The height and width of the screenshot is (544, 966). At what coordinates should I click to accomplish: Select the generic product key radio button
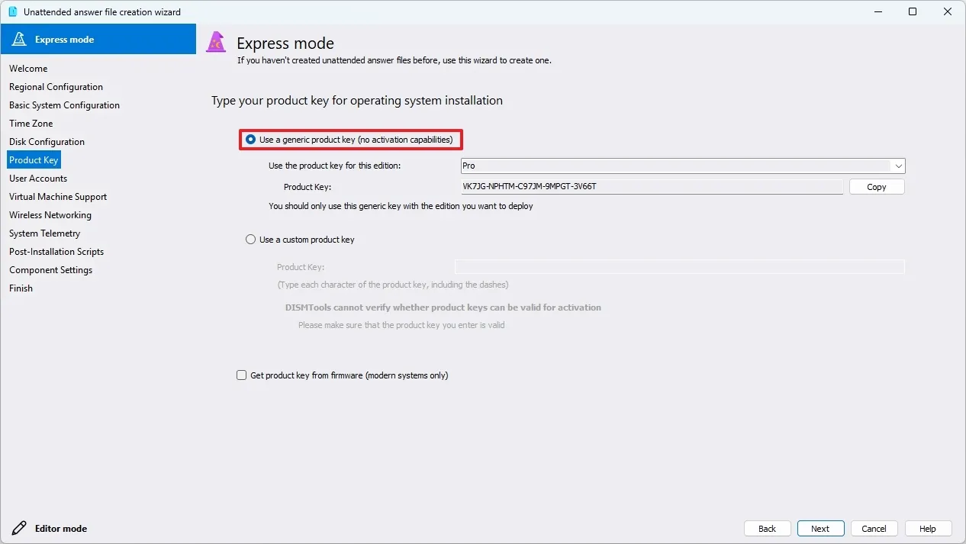point(251,140)
